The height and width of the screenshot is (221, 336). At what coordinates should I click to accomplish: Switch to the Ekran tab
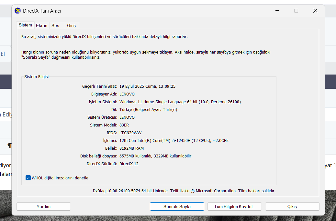[41, 25]
